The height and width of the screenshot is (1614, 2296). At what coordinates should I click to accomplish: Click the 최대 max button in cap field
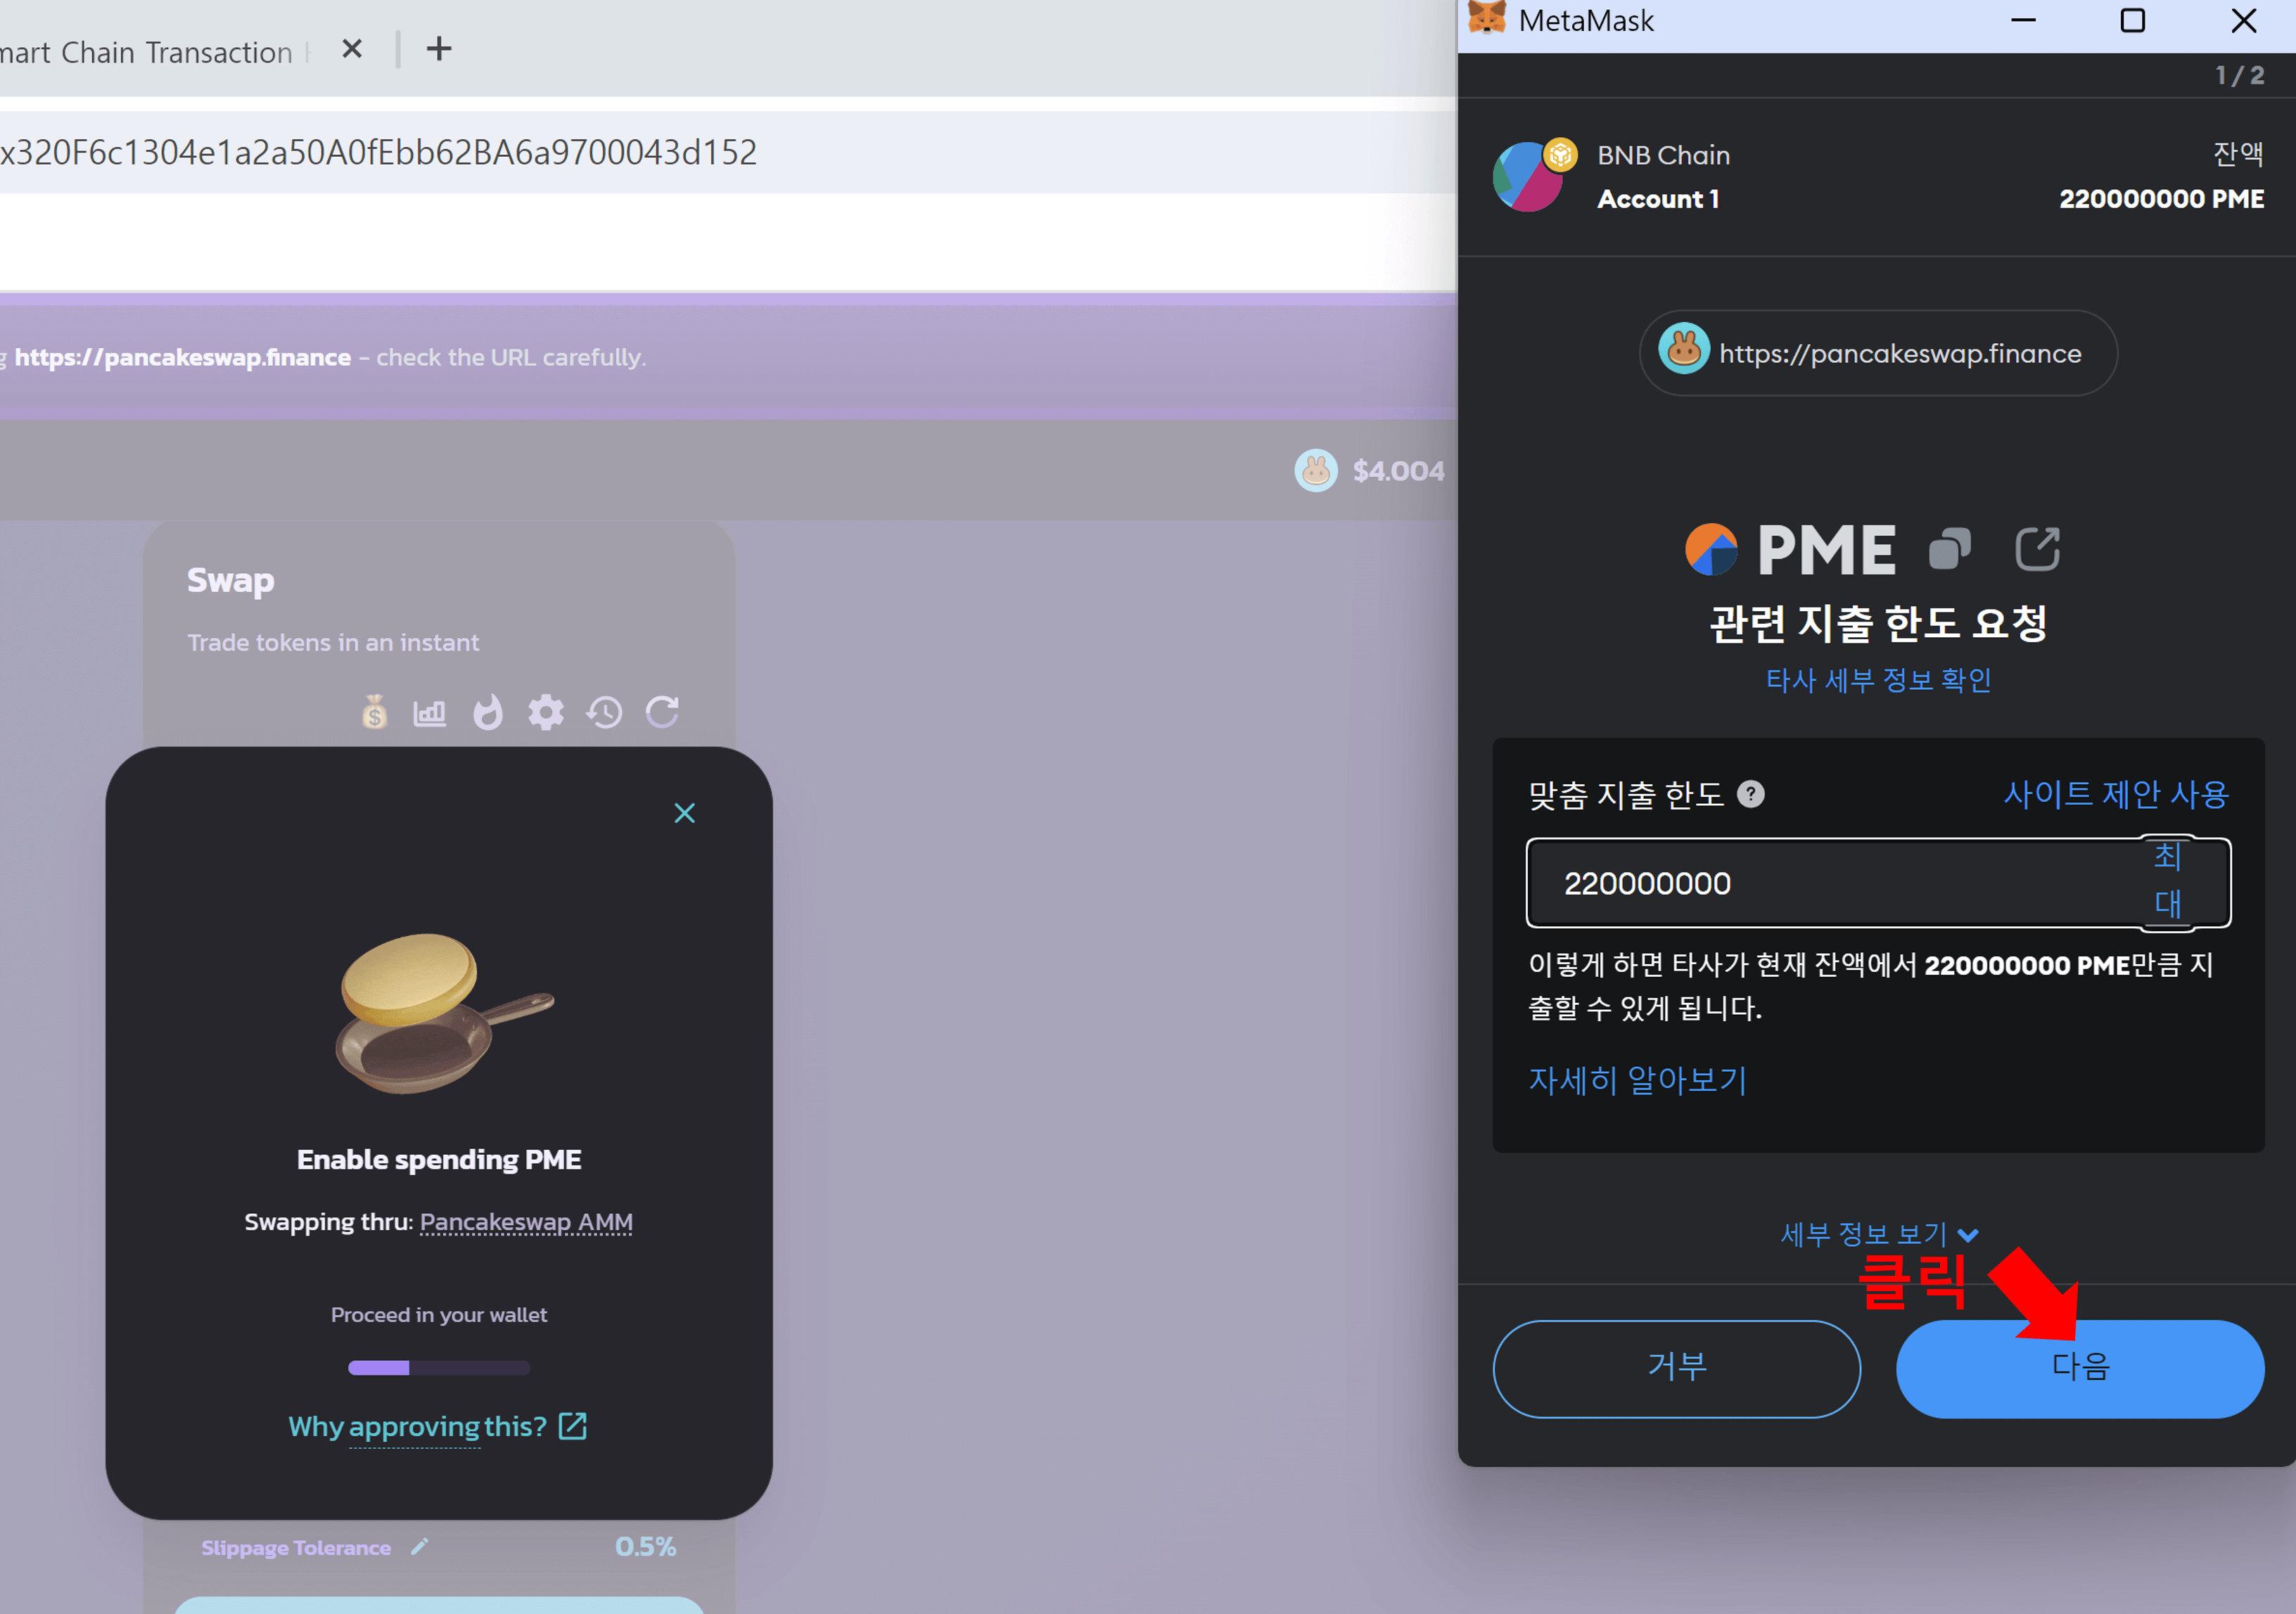2167,880
